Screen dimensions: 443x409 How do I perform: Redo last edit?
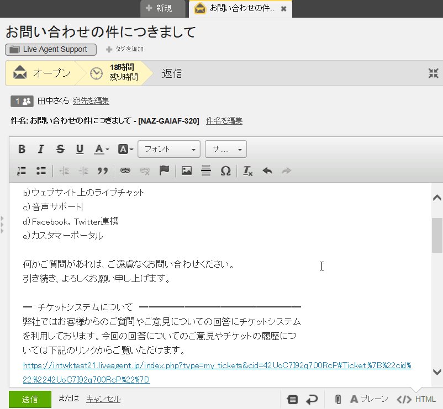(287, 171)
